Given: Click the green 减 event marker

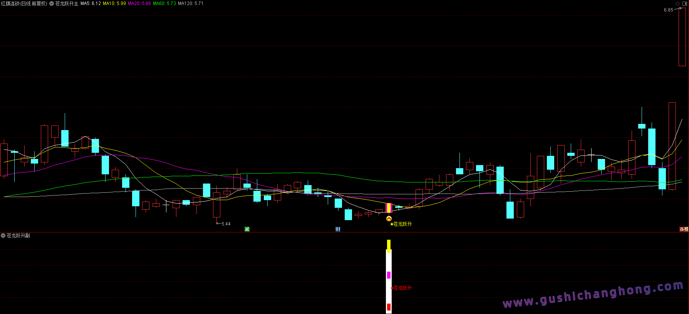Looking at the screenshot, I should pyautogui.click(x=247, y=229).
